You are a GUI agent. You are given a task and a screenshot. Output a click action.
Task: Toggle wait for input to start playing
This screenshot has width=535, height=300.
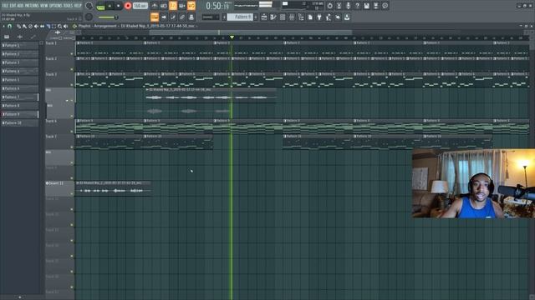tap(164, 6)
